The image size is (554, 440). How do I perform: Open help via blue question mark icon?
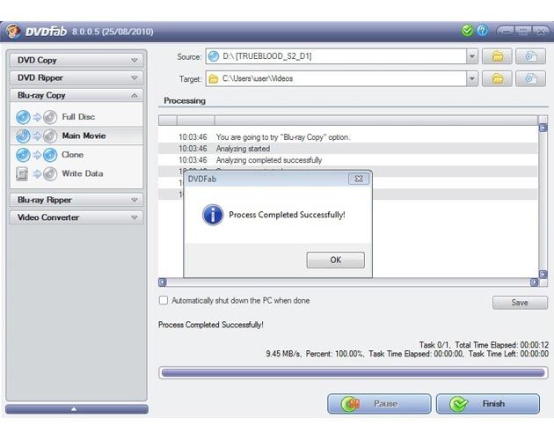482,31
